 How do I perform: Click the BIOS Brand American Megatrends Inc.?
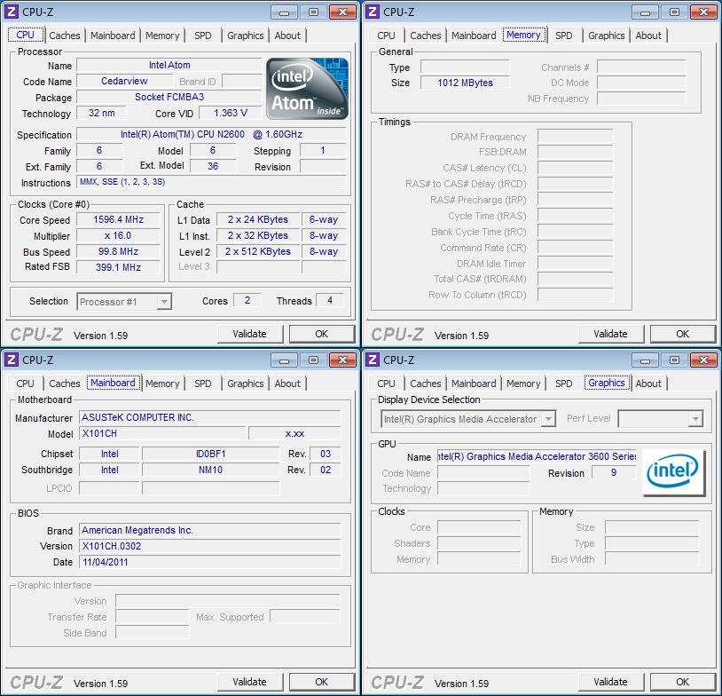(210, 530)
